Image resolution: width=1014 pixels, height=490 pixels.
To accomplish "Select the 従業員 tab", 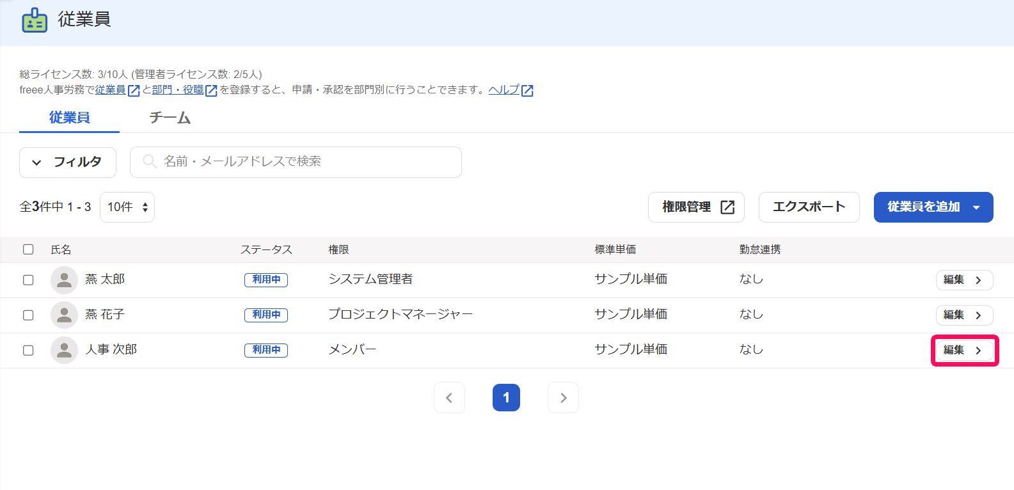I will pos(69,118).
